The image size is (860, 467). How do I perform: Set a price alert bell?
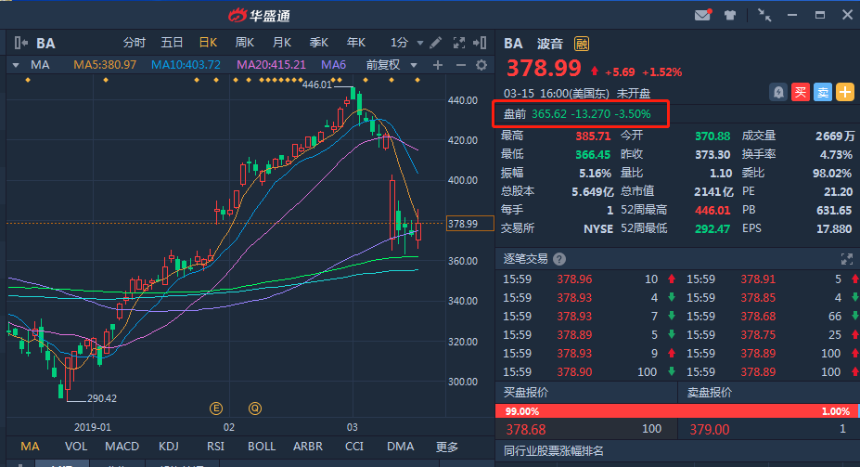coord(777,92)
